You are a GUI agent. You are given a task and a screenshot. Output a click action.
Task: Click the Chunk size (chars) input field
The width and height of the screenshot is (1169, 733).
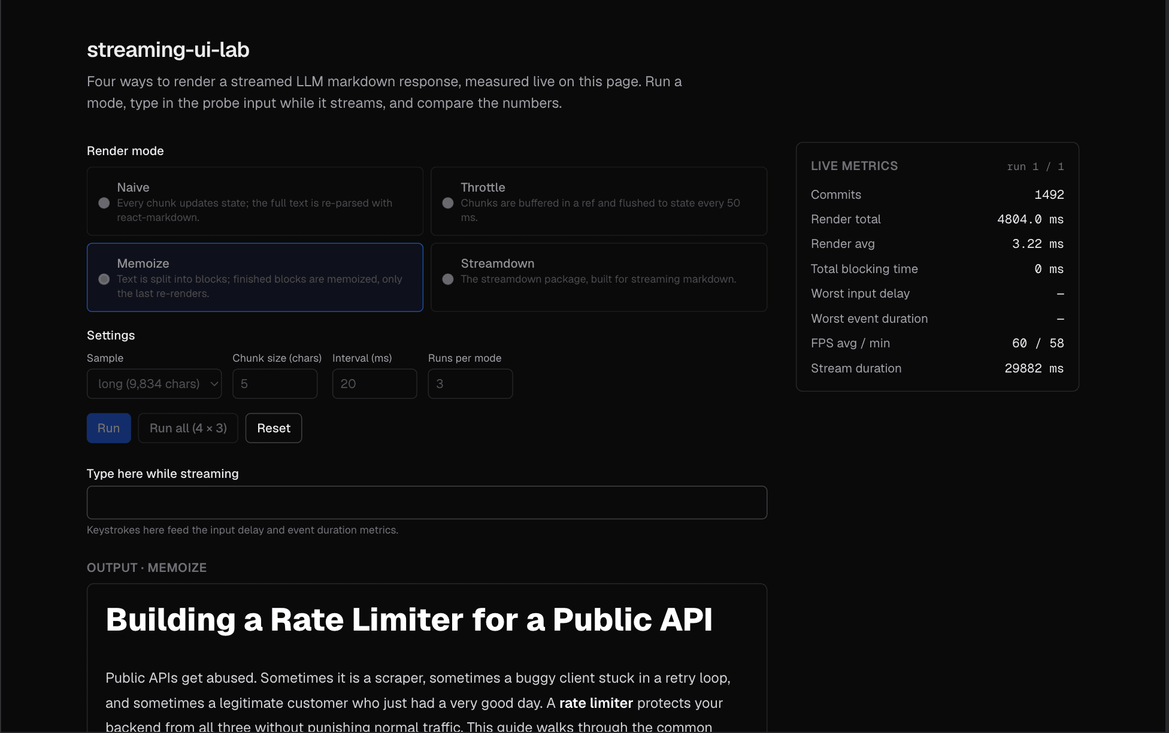coord(275,384)
